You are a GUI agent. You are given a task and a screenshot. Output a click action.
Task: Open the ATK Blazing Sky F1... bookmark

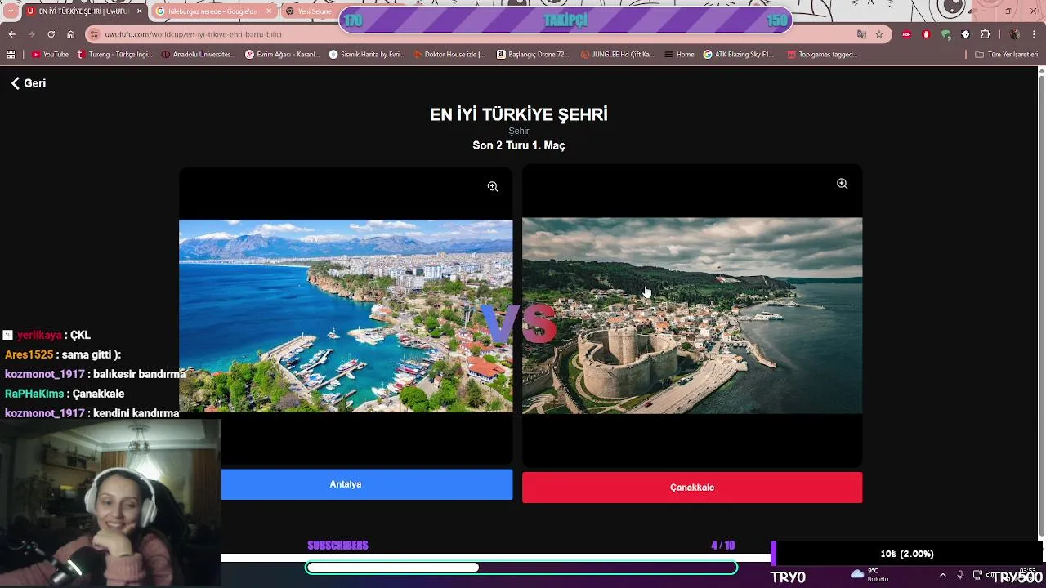pos(738,55)
